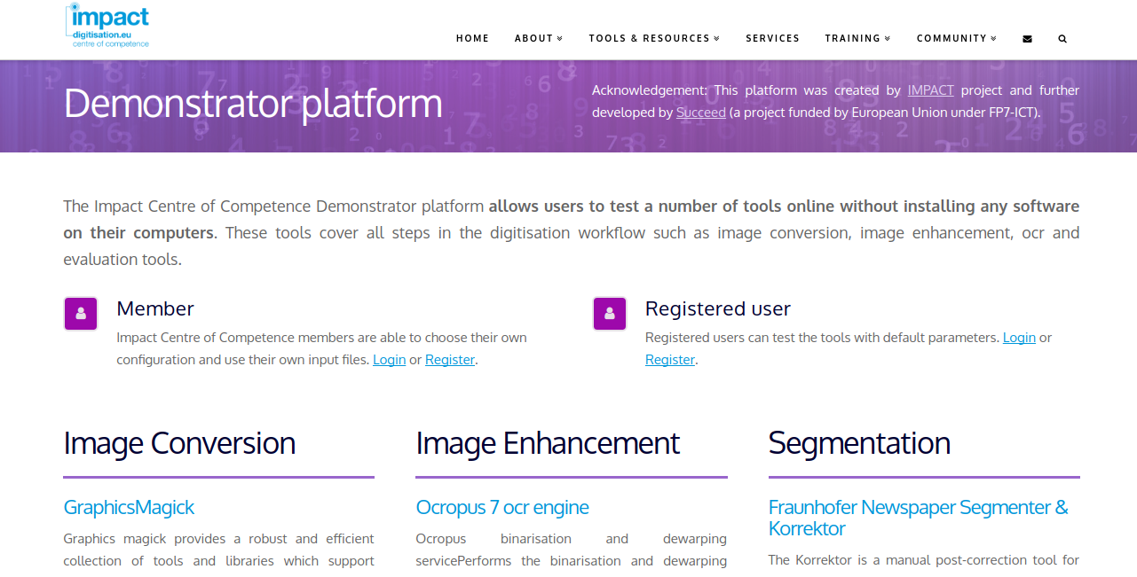Expand the About dropdown menu
1137x577 pixels.
[x=539, y=39]
